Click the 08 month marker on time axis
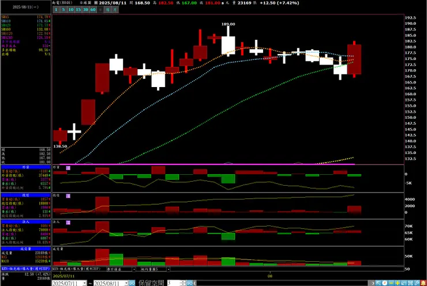The height and width of the screenshot is (286, 427). point(269,276)
